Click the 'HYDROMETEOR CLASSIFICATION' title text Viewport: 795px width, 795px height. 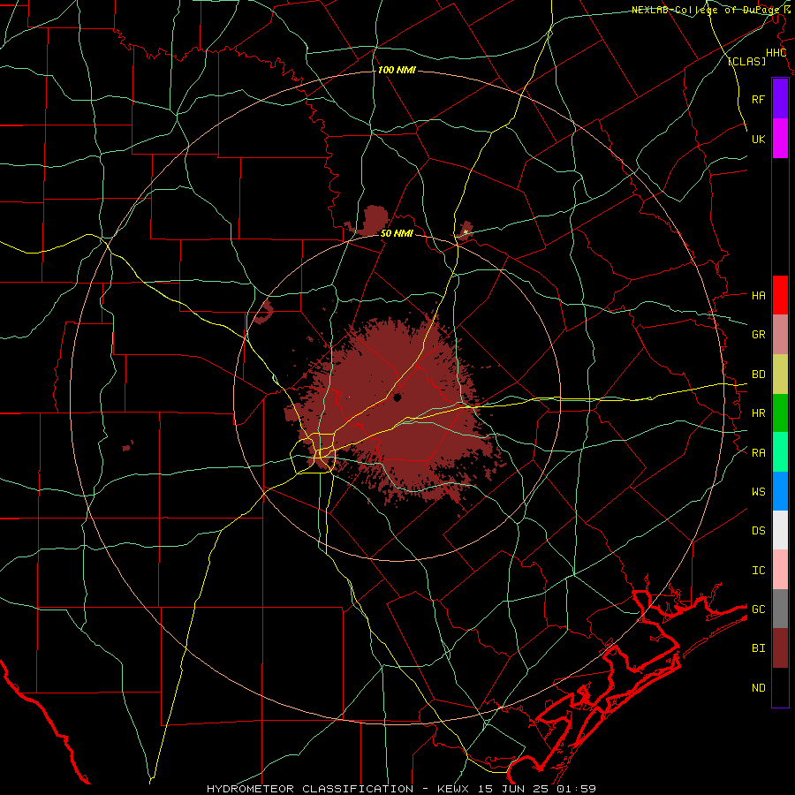tap(310, 789)
